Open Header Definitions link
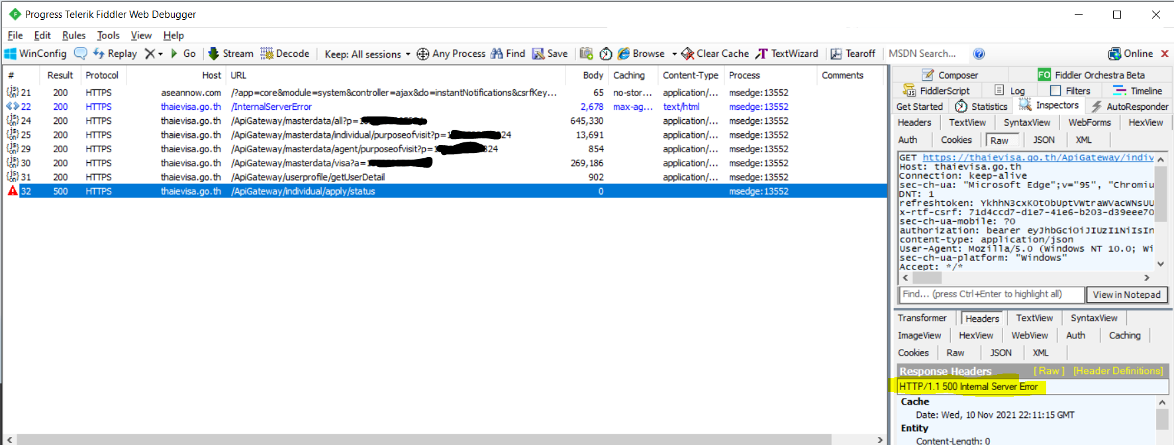Screen dimensions: 1174x445 1118,371
